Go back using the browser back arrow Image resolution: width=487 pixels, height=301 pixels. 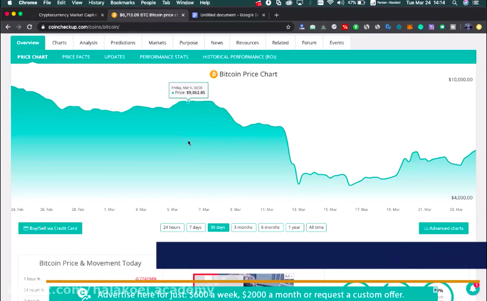(x=8, y=27)
